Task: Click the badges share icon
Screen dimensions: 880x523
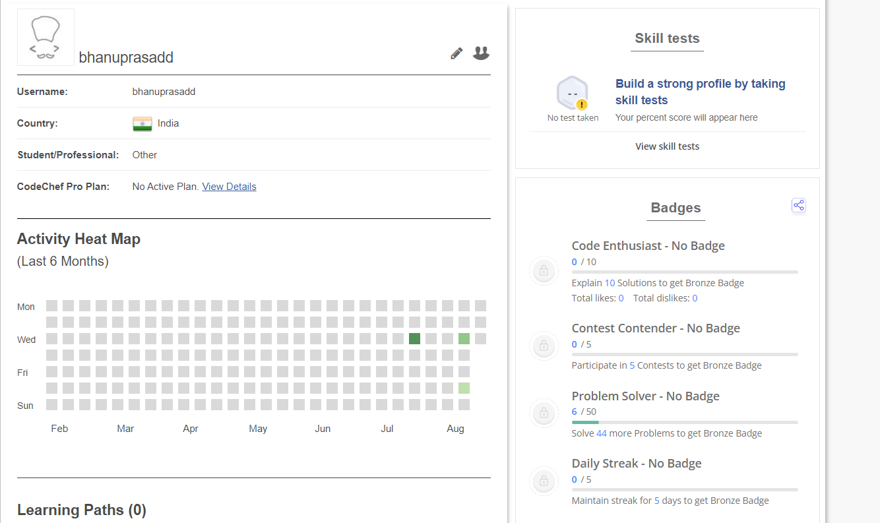Action: [799, 206]
